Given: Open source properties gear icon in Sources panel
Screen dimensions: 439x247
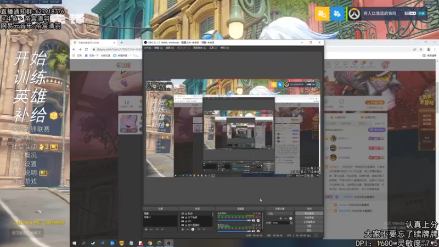Looking at the screenshot, I should (193, 229).
